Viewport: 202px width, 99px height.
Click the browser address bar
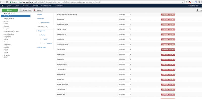[x=95, y=2]
